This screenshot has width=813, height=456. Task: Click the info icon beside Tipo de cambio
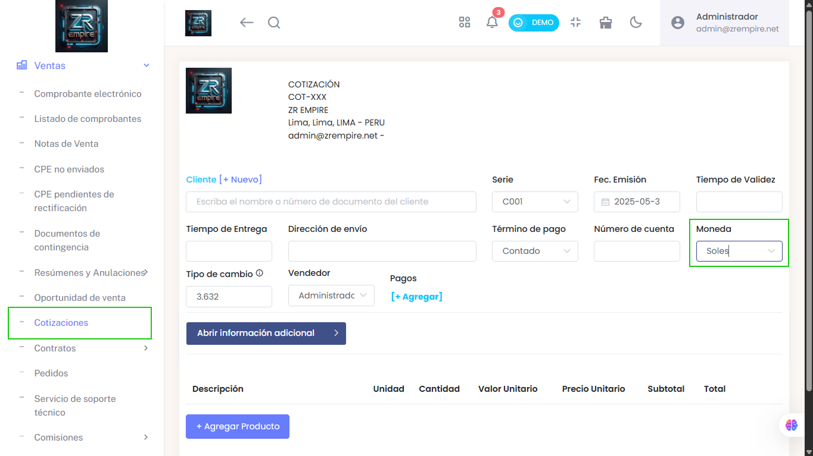pos(259,273)
